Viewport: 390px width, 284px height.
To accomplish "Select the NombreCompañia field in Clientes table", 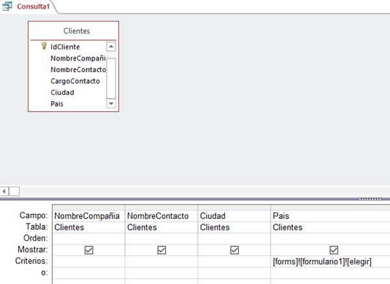I will 77,58.
